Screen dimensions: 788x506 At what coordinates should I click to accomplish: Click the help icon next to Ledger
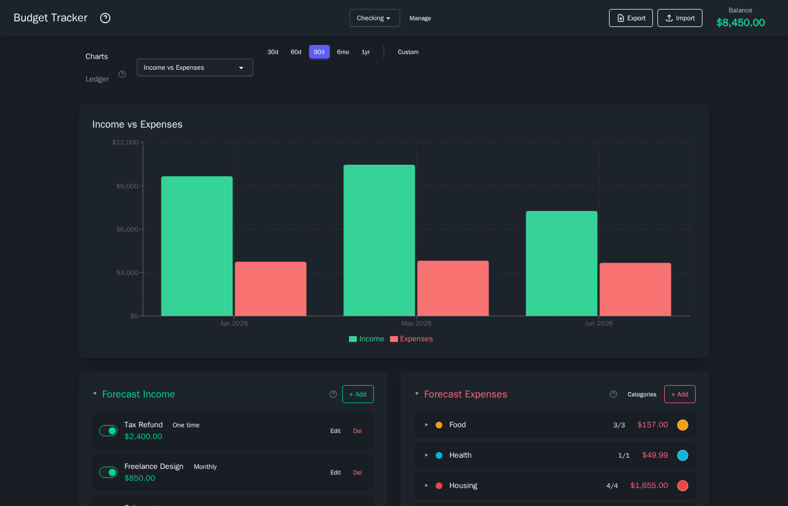[122, 74]
